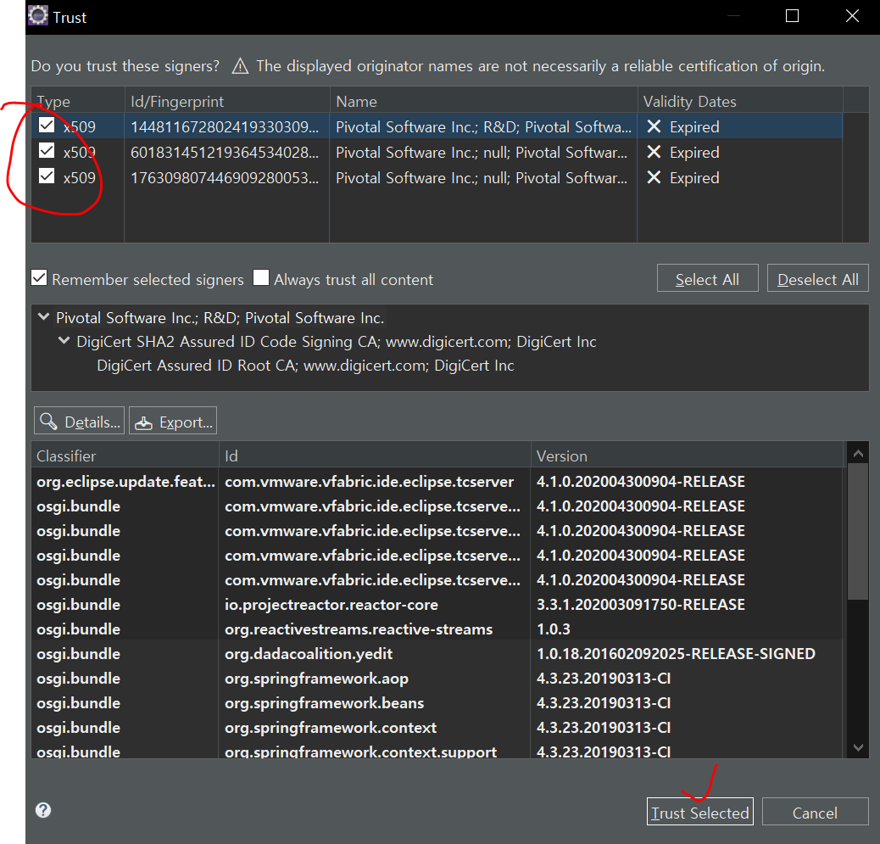Uncheck the x509 signer 17630980744...
This screenshot has width=880, height=844.
(x=47, y=176)
